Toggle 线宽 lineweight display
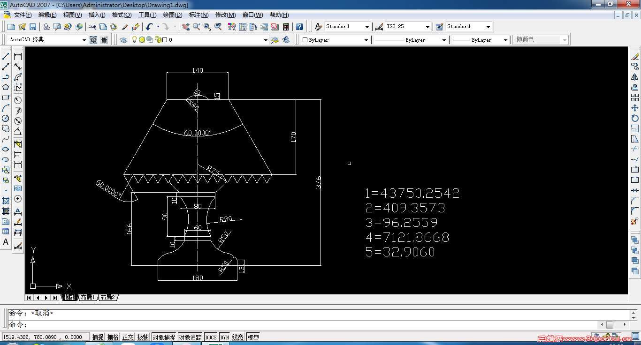Viewport: 641px width, 345px height. point(238,337)
